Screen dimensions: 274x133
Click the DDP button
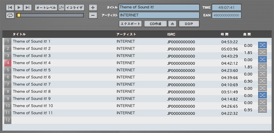[x=189, y=24]
